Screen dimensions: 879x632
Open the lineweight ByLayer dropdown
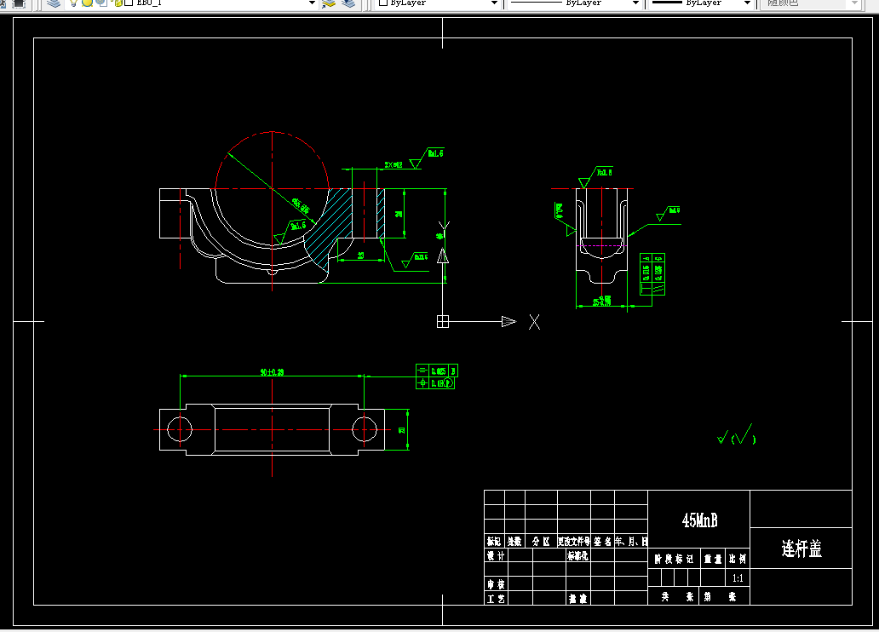(x=747, y=3)
